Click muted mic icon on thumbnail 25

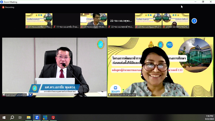click(x=137, y=27)
